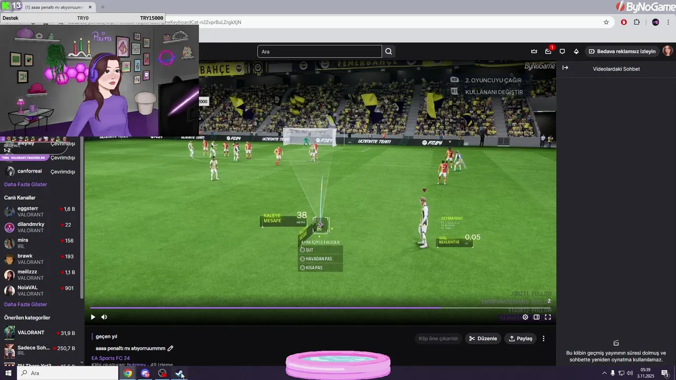676x380 pixels.
Task: Click the microphone tray icon
Action: (x=613, y=373)
